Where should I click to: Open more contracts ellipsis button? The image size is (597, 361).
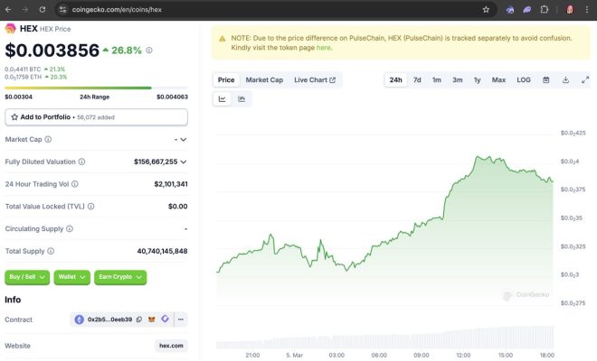181,319
